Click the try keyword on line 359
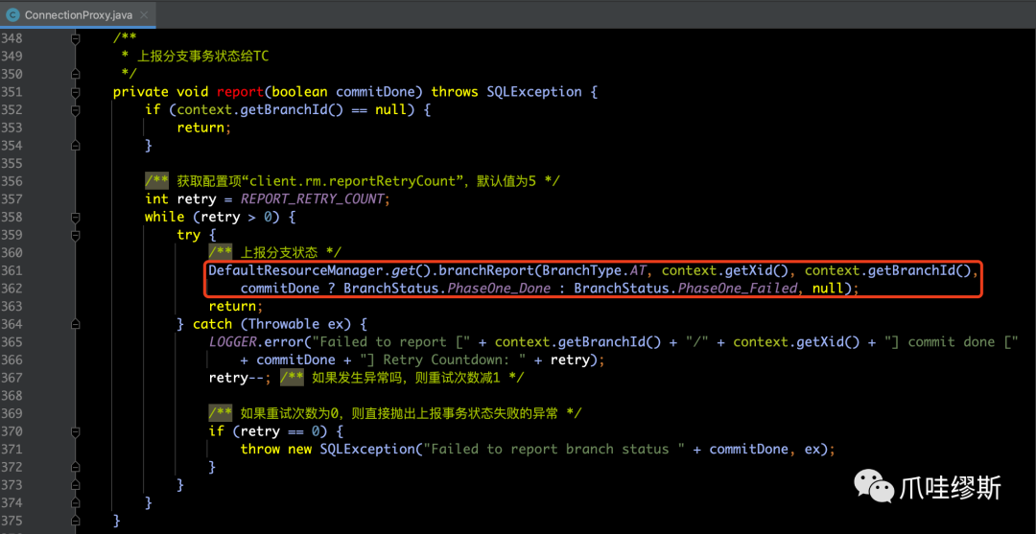1036x534 pixels. (x=188, y=234)
